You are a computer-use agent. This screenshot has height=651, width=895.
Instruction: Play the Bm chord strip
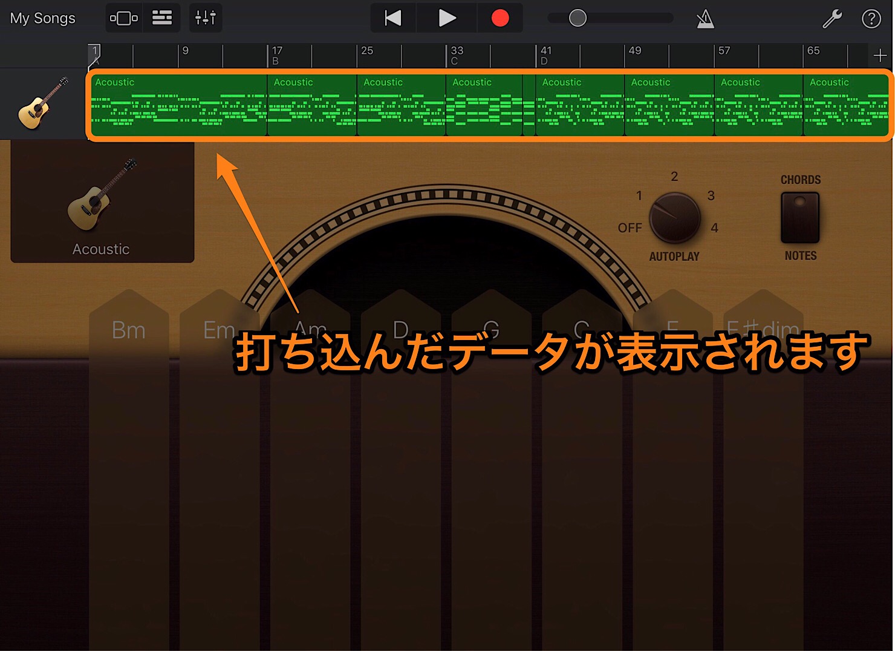[129, 469]
